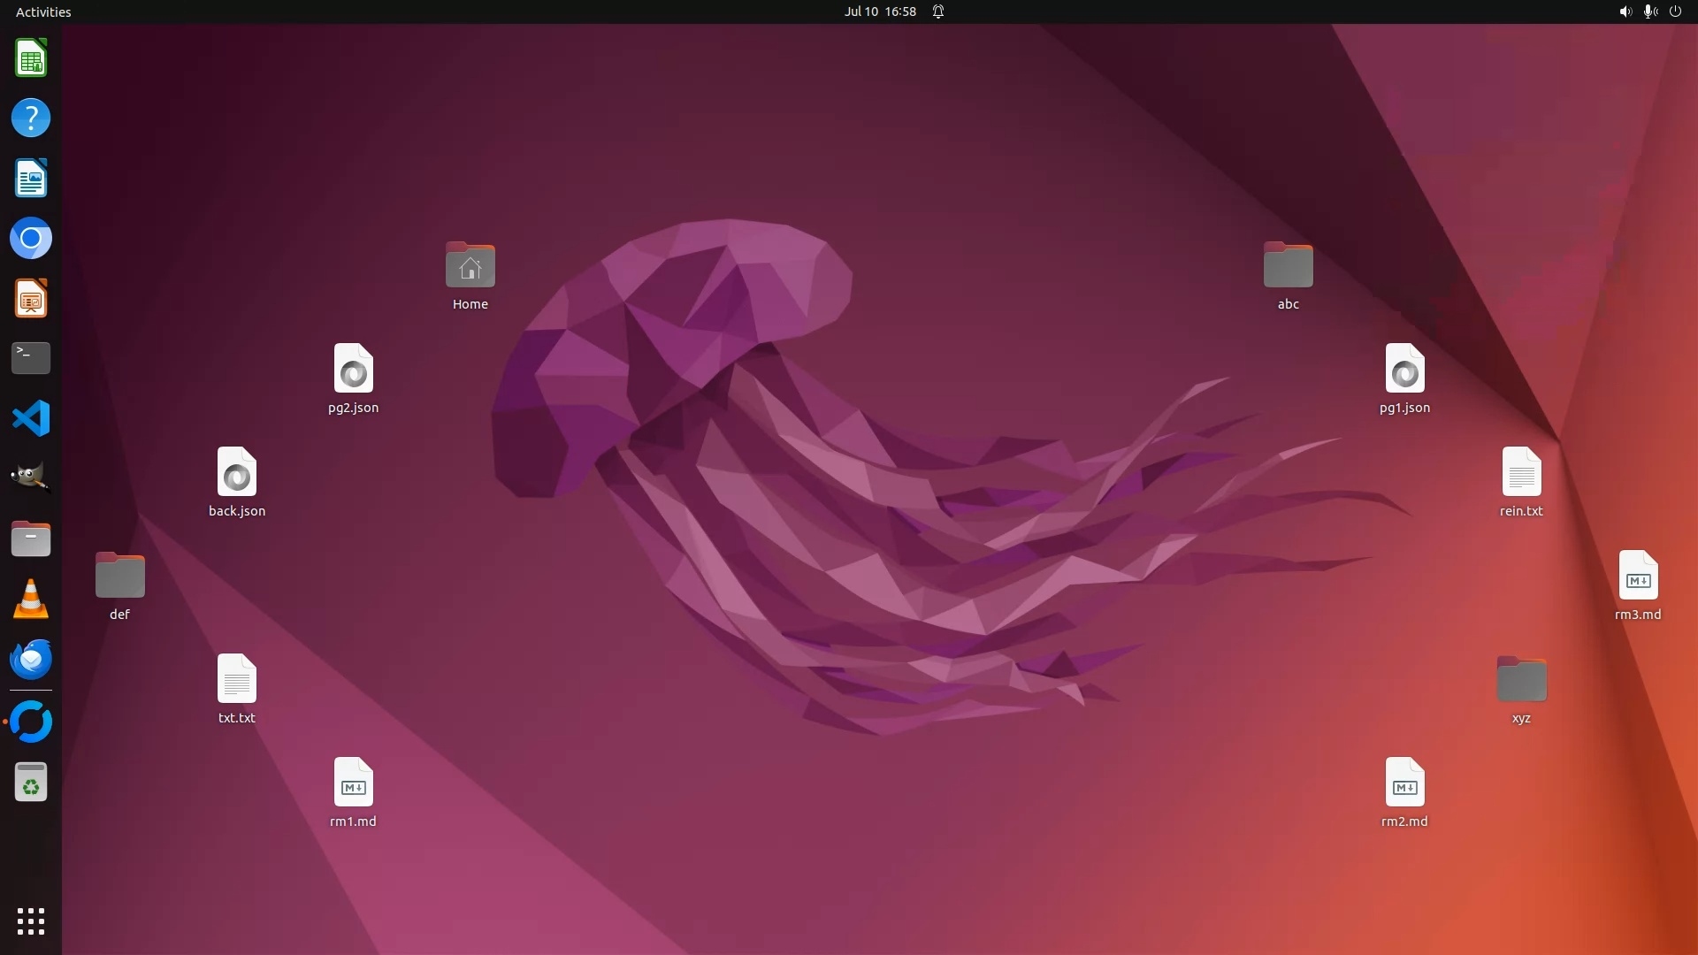The width and height of the screenshot is (1698, 955).
Task: Launch Visual Studio Code from the dock
Action: click(x=31, y=418)
